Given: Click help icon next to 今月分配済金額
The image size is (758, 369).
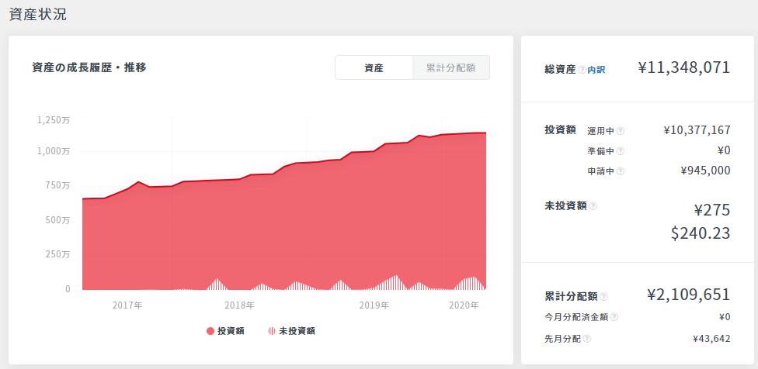Looking at the screenshot, I should (x=614, y=317).
